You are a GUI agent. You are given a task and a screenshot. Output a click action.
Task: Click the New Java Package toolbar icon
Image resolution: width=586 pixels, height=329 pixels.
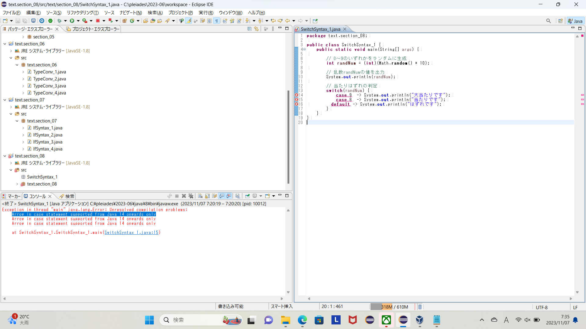coord(125,21)
